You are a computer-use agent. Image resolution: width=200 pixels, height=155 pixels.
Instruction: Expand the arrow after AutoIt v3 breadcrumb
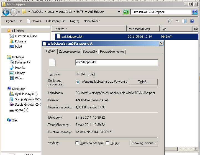pos(74,12)
